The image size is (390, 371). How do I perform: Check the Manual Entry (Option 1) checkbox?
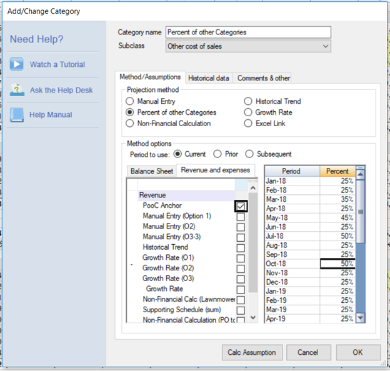[241, 217]
